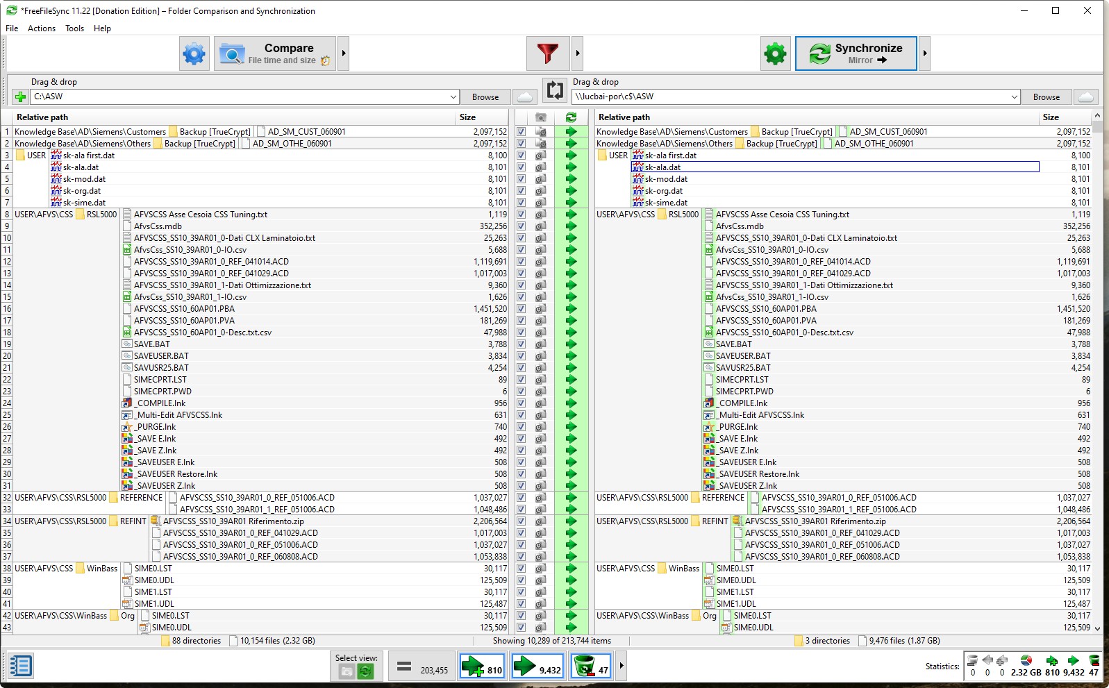This screenshot has height=688, width=1109.
Task: Toggle delete right files view 47
Action: (x=591, y=666)
